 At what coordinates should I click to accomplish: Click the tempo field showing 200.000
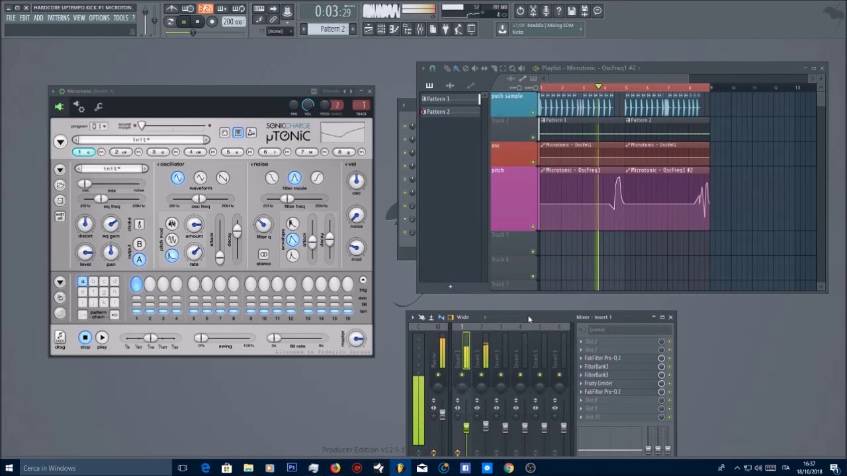point(232,22)
